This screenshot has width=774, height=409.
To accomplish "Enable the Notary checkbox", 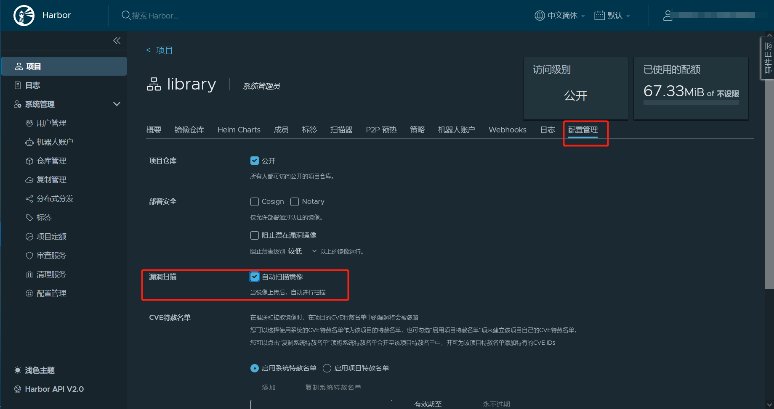I will click(x=295, y=202).
